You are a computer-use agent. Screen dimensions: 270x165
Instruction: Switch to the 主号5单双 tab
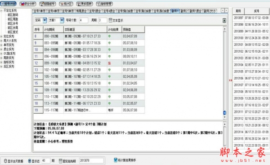click(68, 11)
